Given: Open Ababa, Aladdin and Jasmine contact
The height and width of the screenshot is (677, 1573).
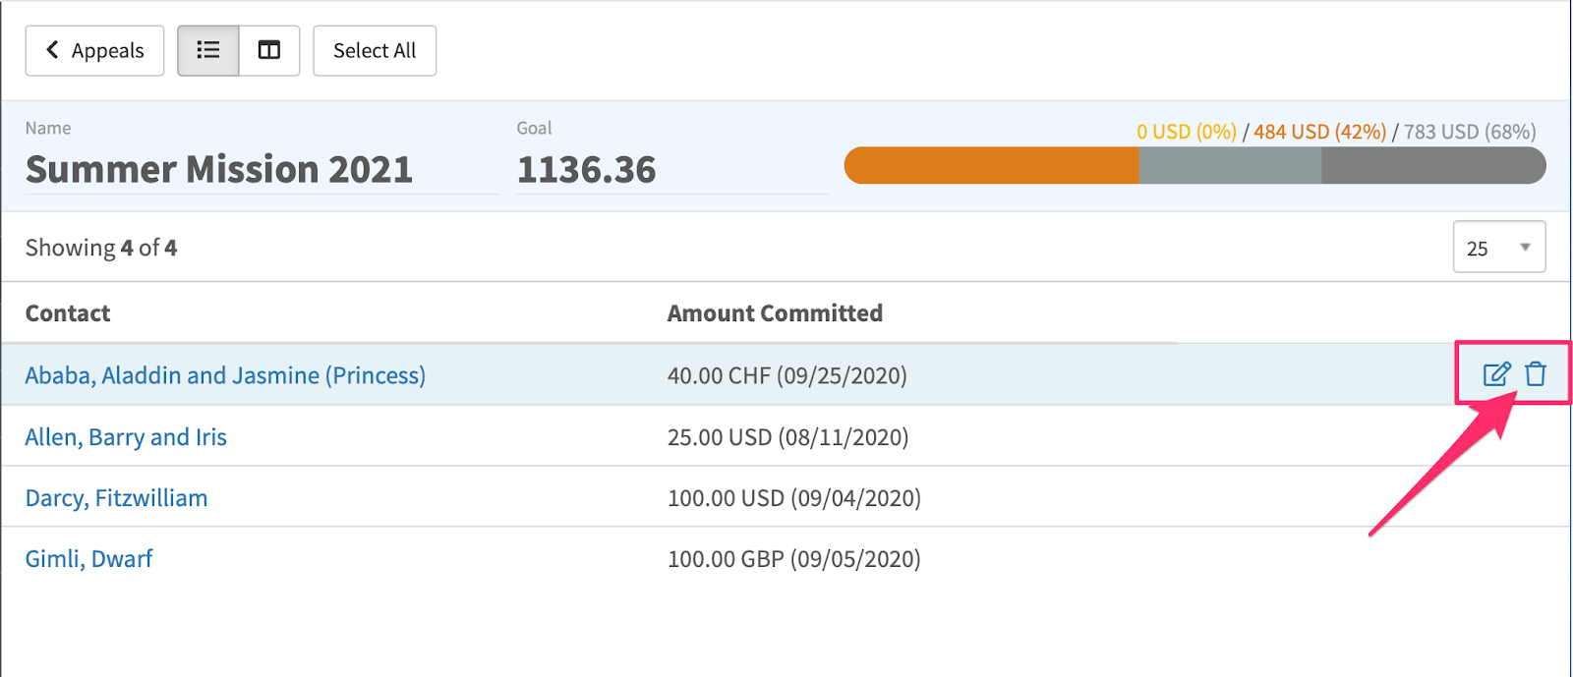Looking at the screenshot, I should point(225,375).
